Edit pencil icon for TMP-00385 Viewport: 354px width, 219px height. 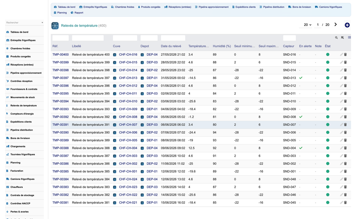click(x=341, y=171)
